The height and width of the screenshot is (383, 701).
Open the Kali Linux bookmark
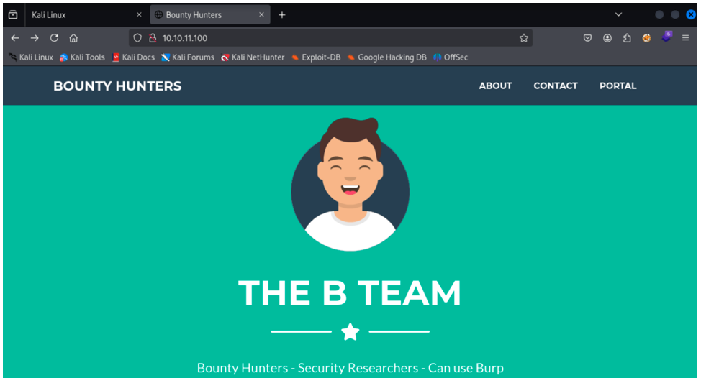(31, 57)
